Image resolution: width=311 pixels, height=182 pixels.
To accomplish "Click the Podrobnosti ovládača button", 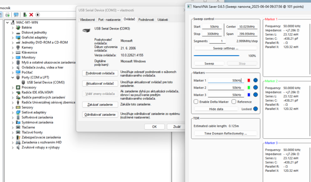I will [100, 73].
